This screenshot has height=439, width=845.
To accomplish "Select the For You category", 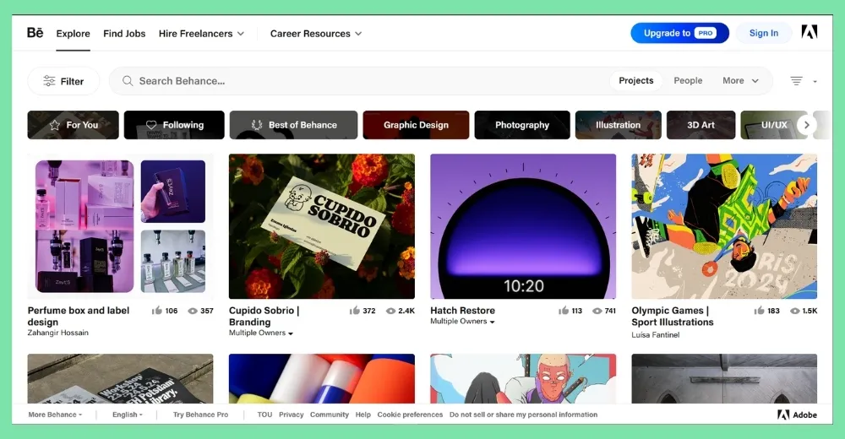I will tap(74, 125).
